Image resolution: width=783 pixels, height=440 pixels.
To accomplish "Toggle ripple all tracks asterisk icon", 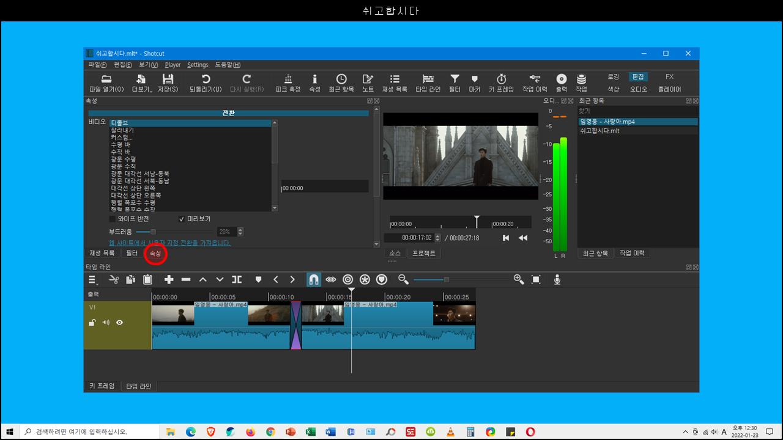I will point(365,279).
